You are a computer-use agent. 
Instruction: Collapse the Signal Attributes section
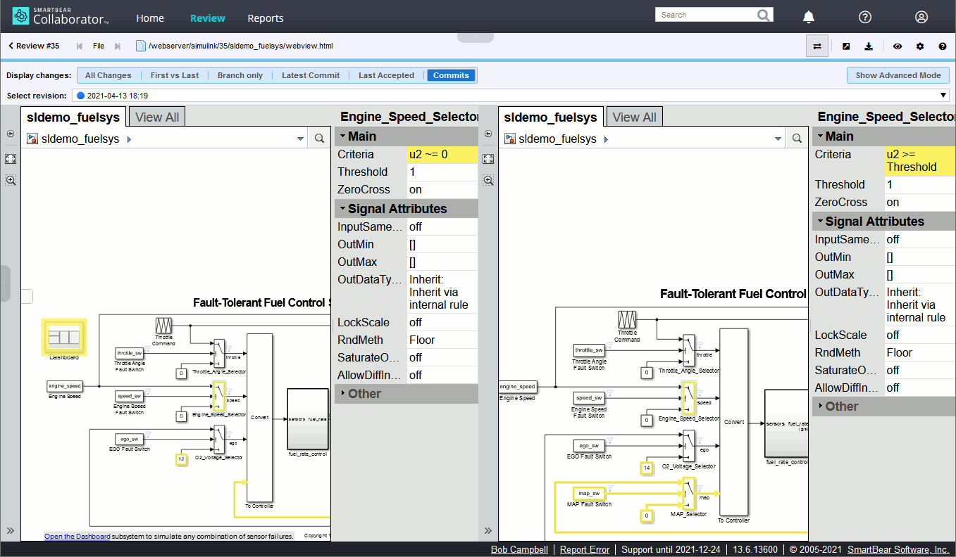pyautogui.click(x=342, y=208)
